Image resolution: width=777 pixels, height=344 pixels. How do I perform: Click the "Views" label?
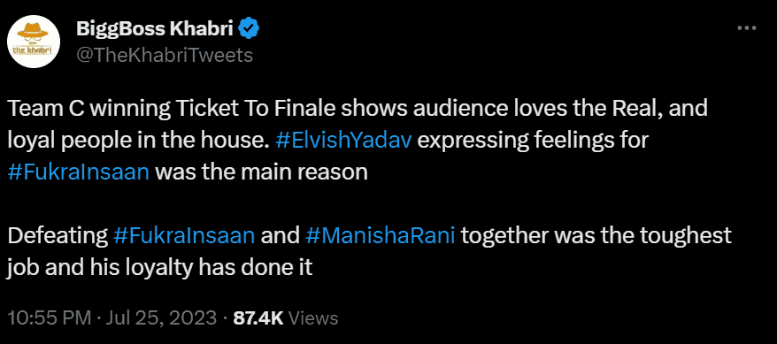(x=312, y=317)
